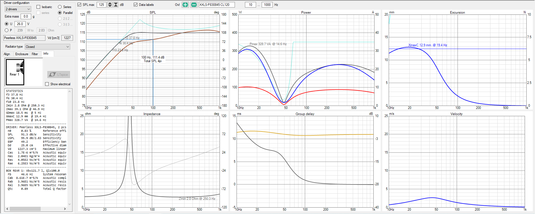Select the Parallel radio button
This screenshot has height=214, width=535.
[60, 13]
